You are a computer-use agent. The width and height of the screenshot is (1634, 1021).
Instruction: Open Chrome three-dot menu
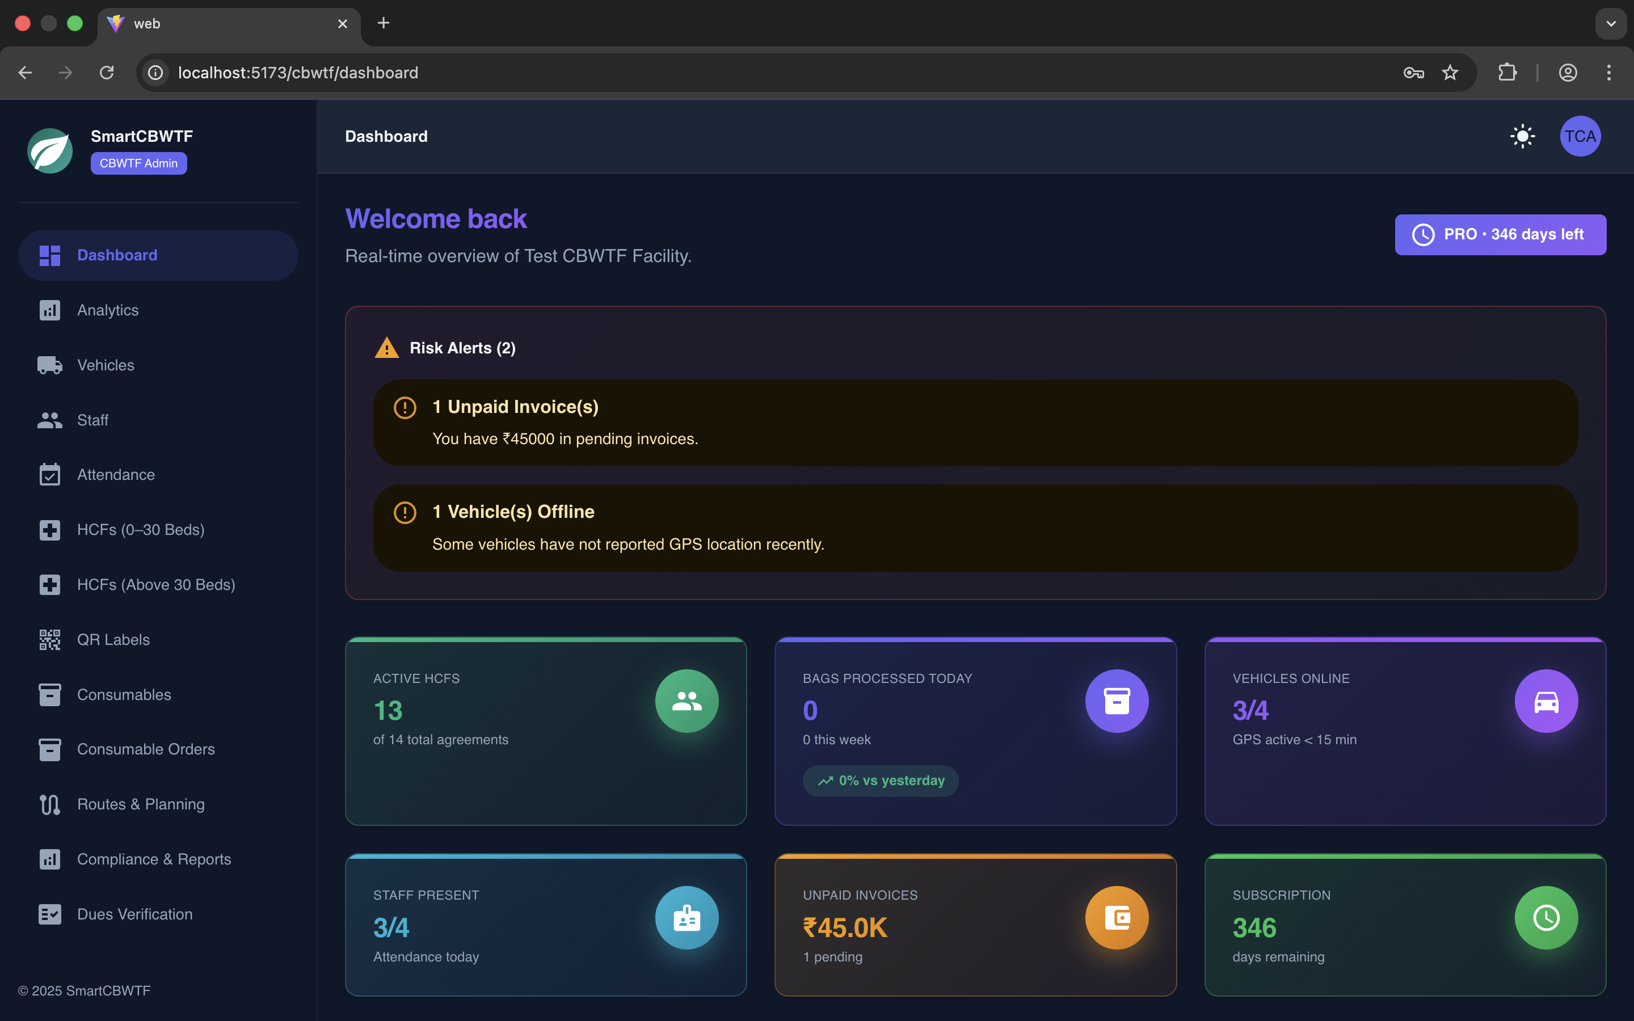click(1609, 72)
